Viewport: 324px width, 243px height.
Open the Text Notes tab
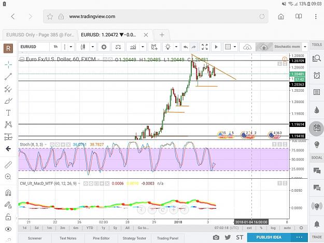[68, 238]
